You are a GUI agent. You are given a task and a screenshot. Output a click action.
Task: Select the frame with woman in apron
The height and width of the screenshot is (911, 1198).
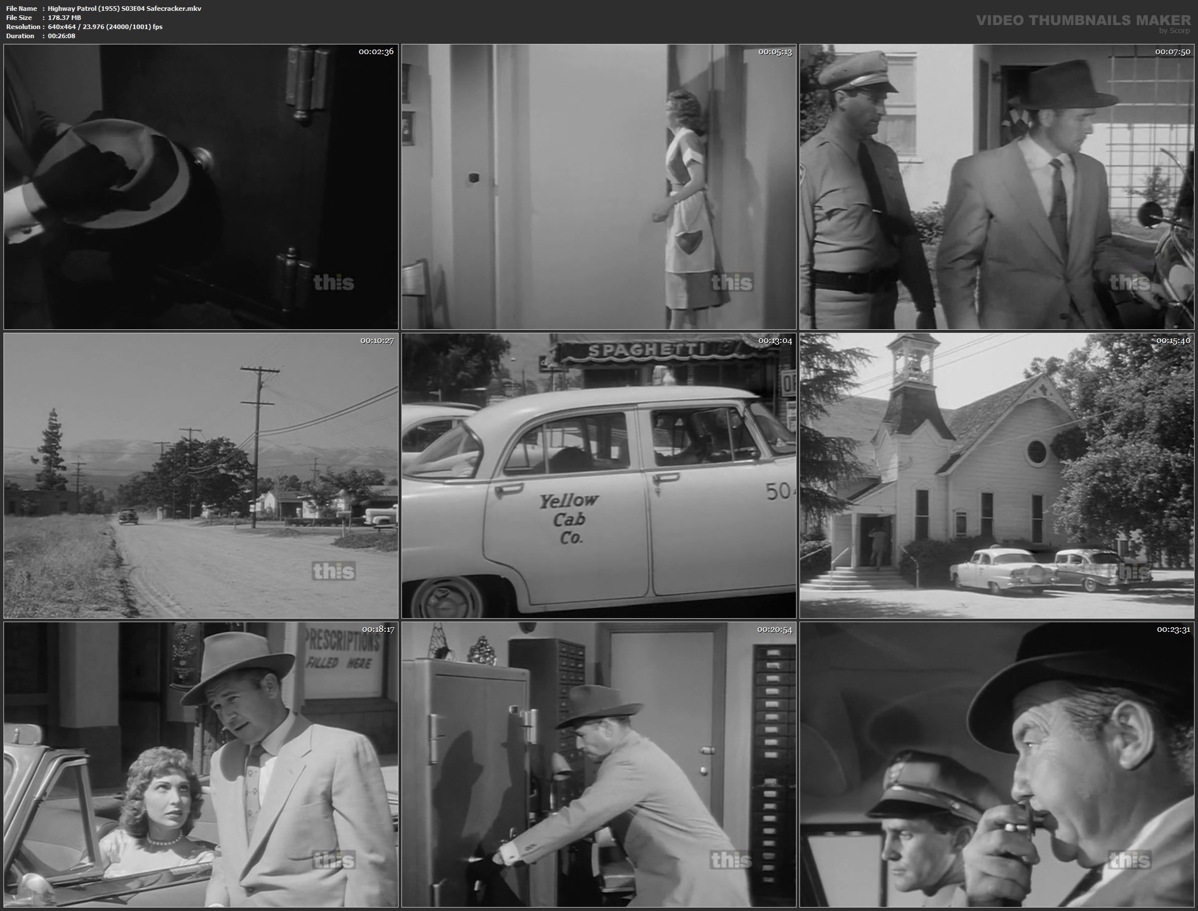coord(599,187)
